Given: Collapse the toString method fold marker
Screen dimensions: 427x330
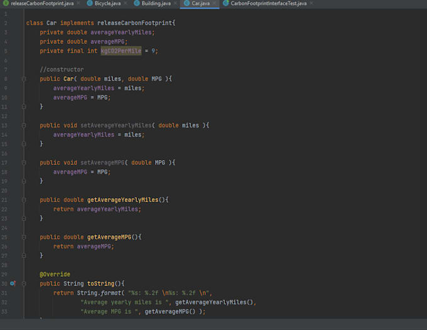Looking at the screenshot, I should click(24, 284).
